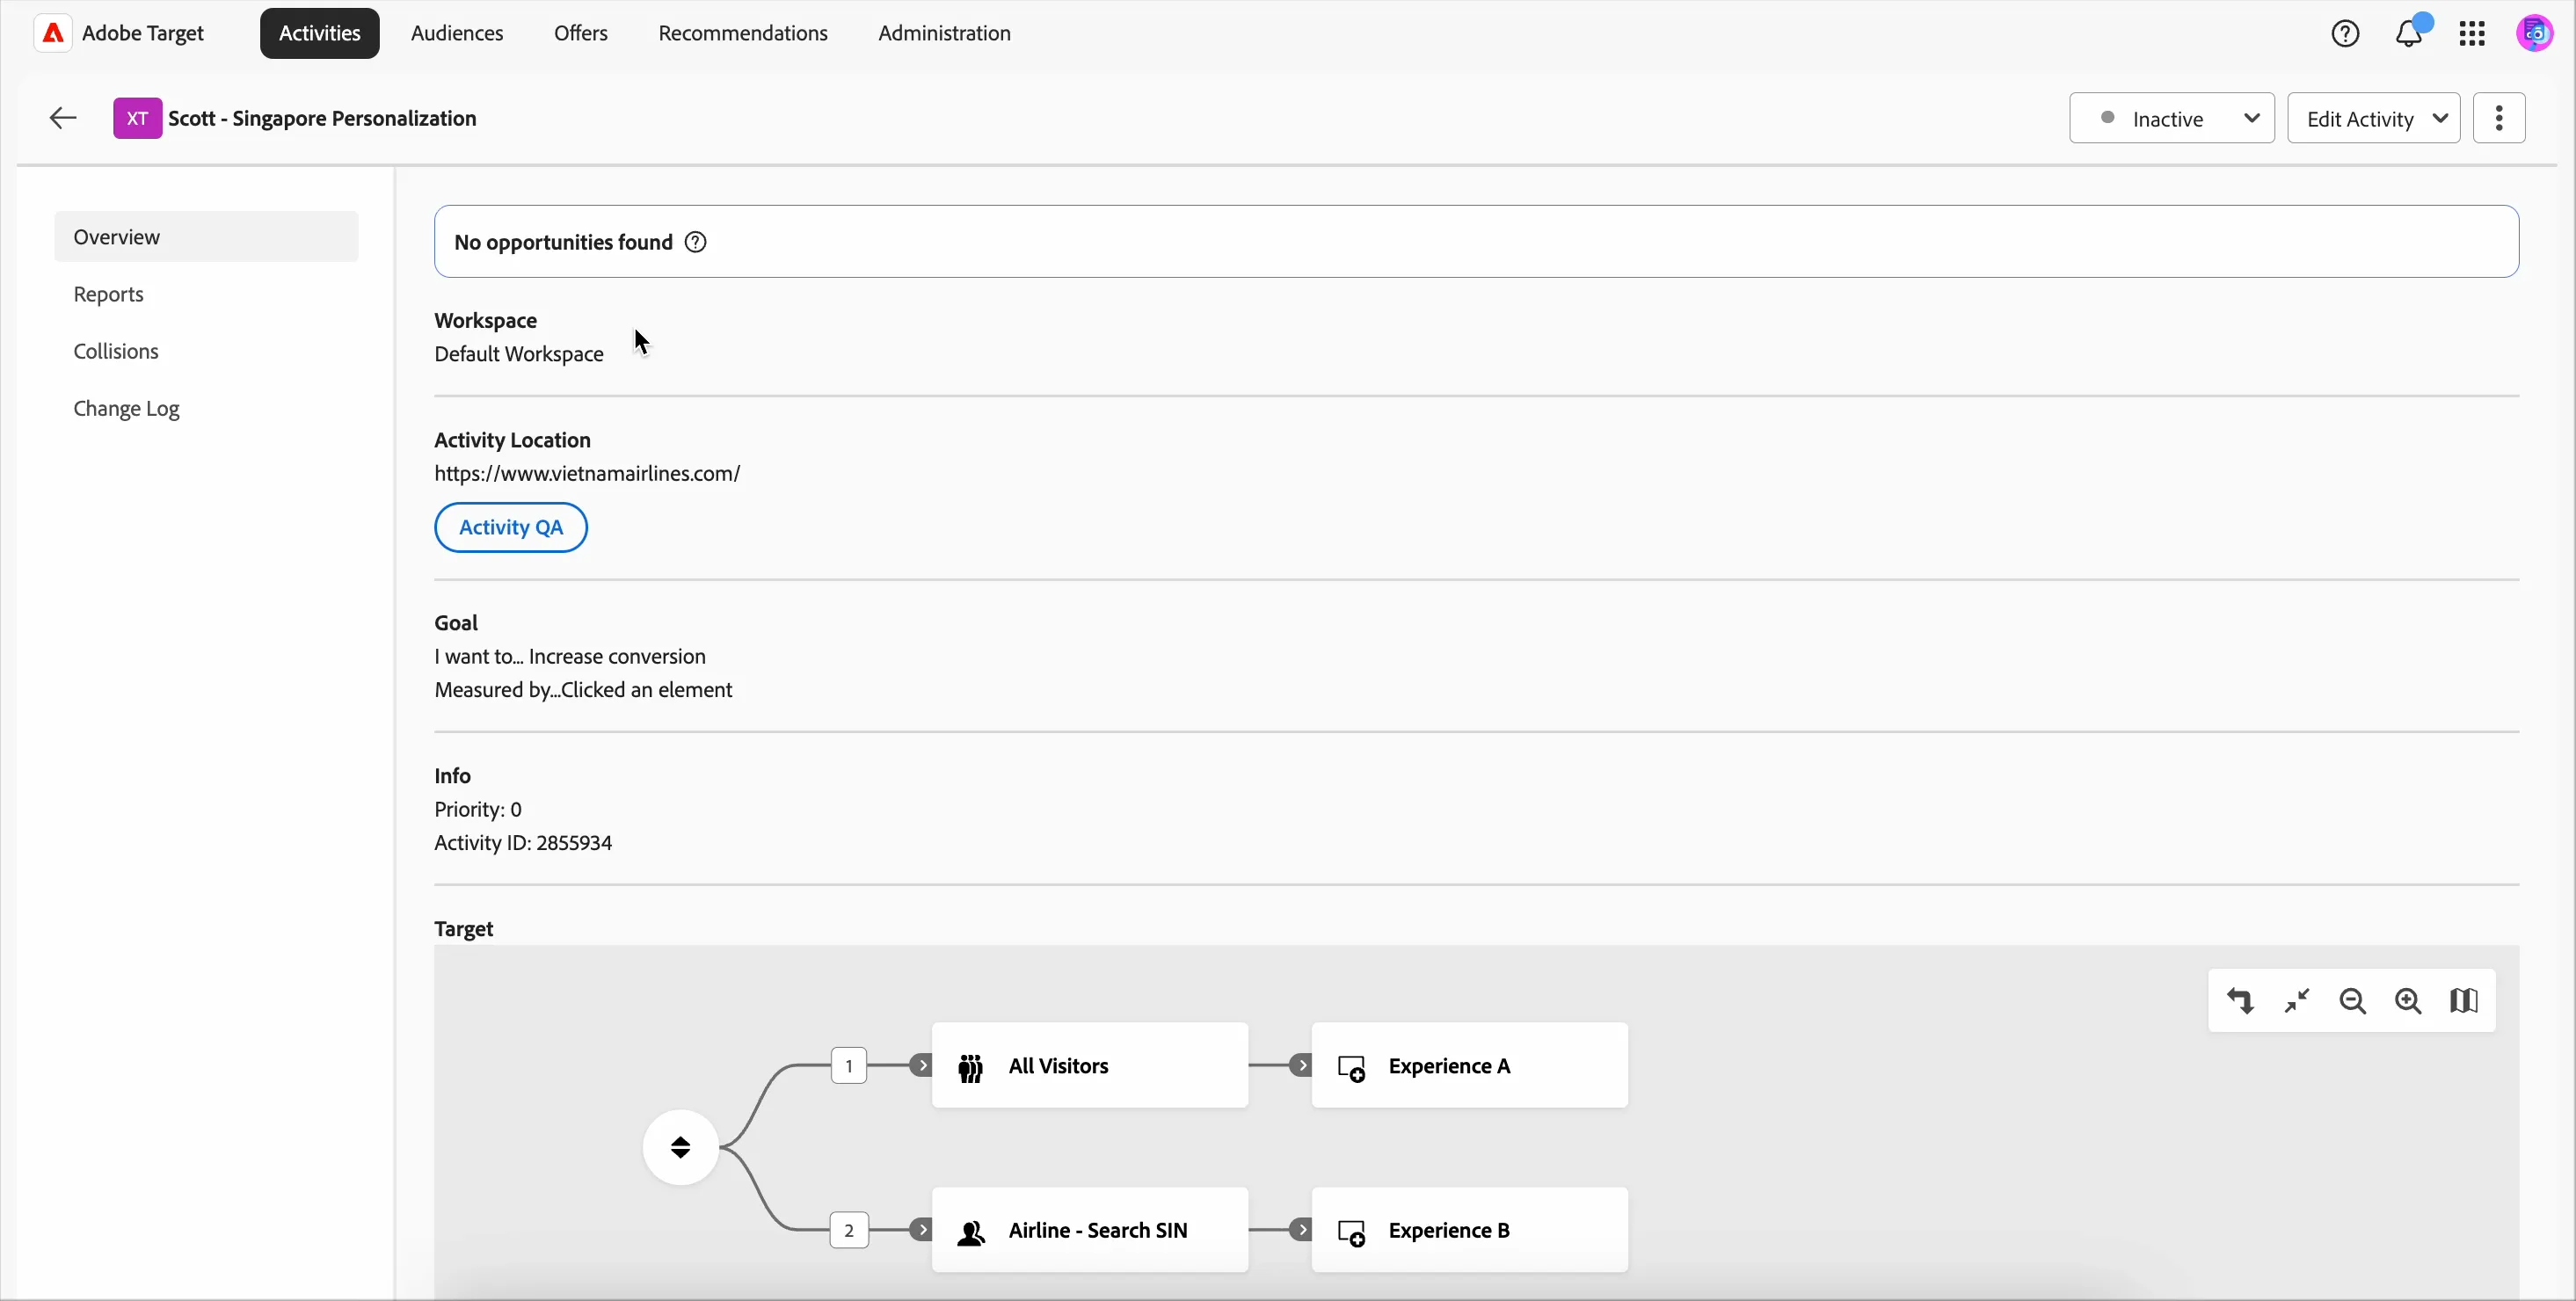The width and height of the screenshot is (2576, 1301).
Task: Select Overview in the sidebar
Action: (x=206, y=236)
